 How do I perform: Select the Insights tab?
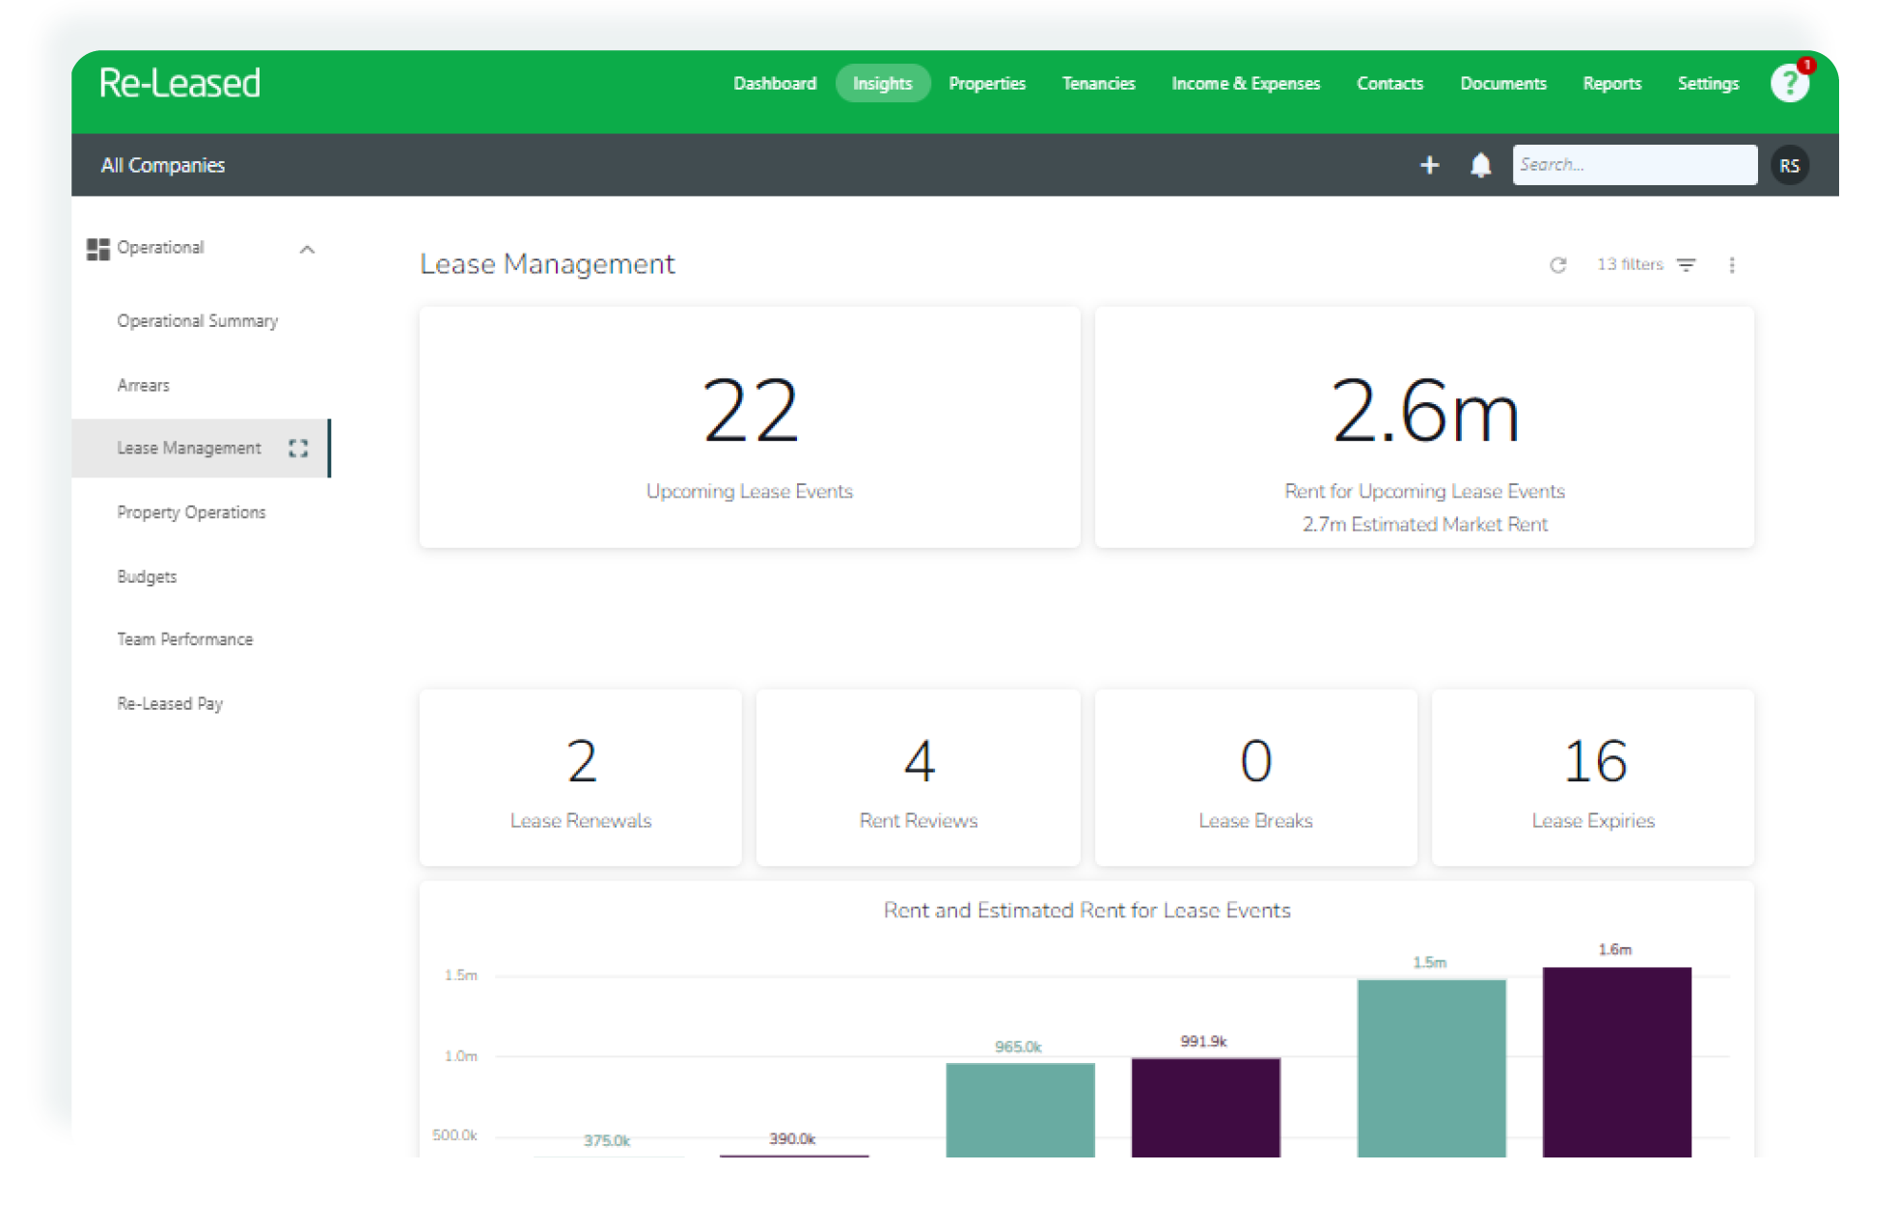[882, 84]
